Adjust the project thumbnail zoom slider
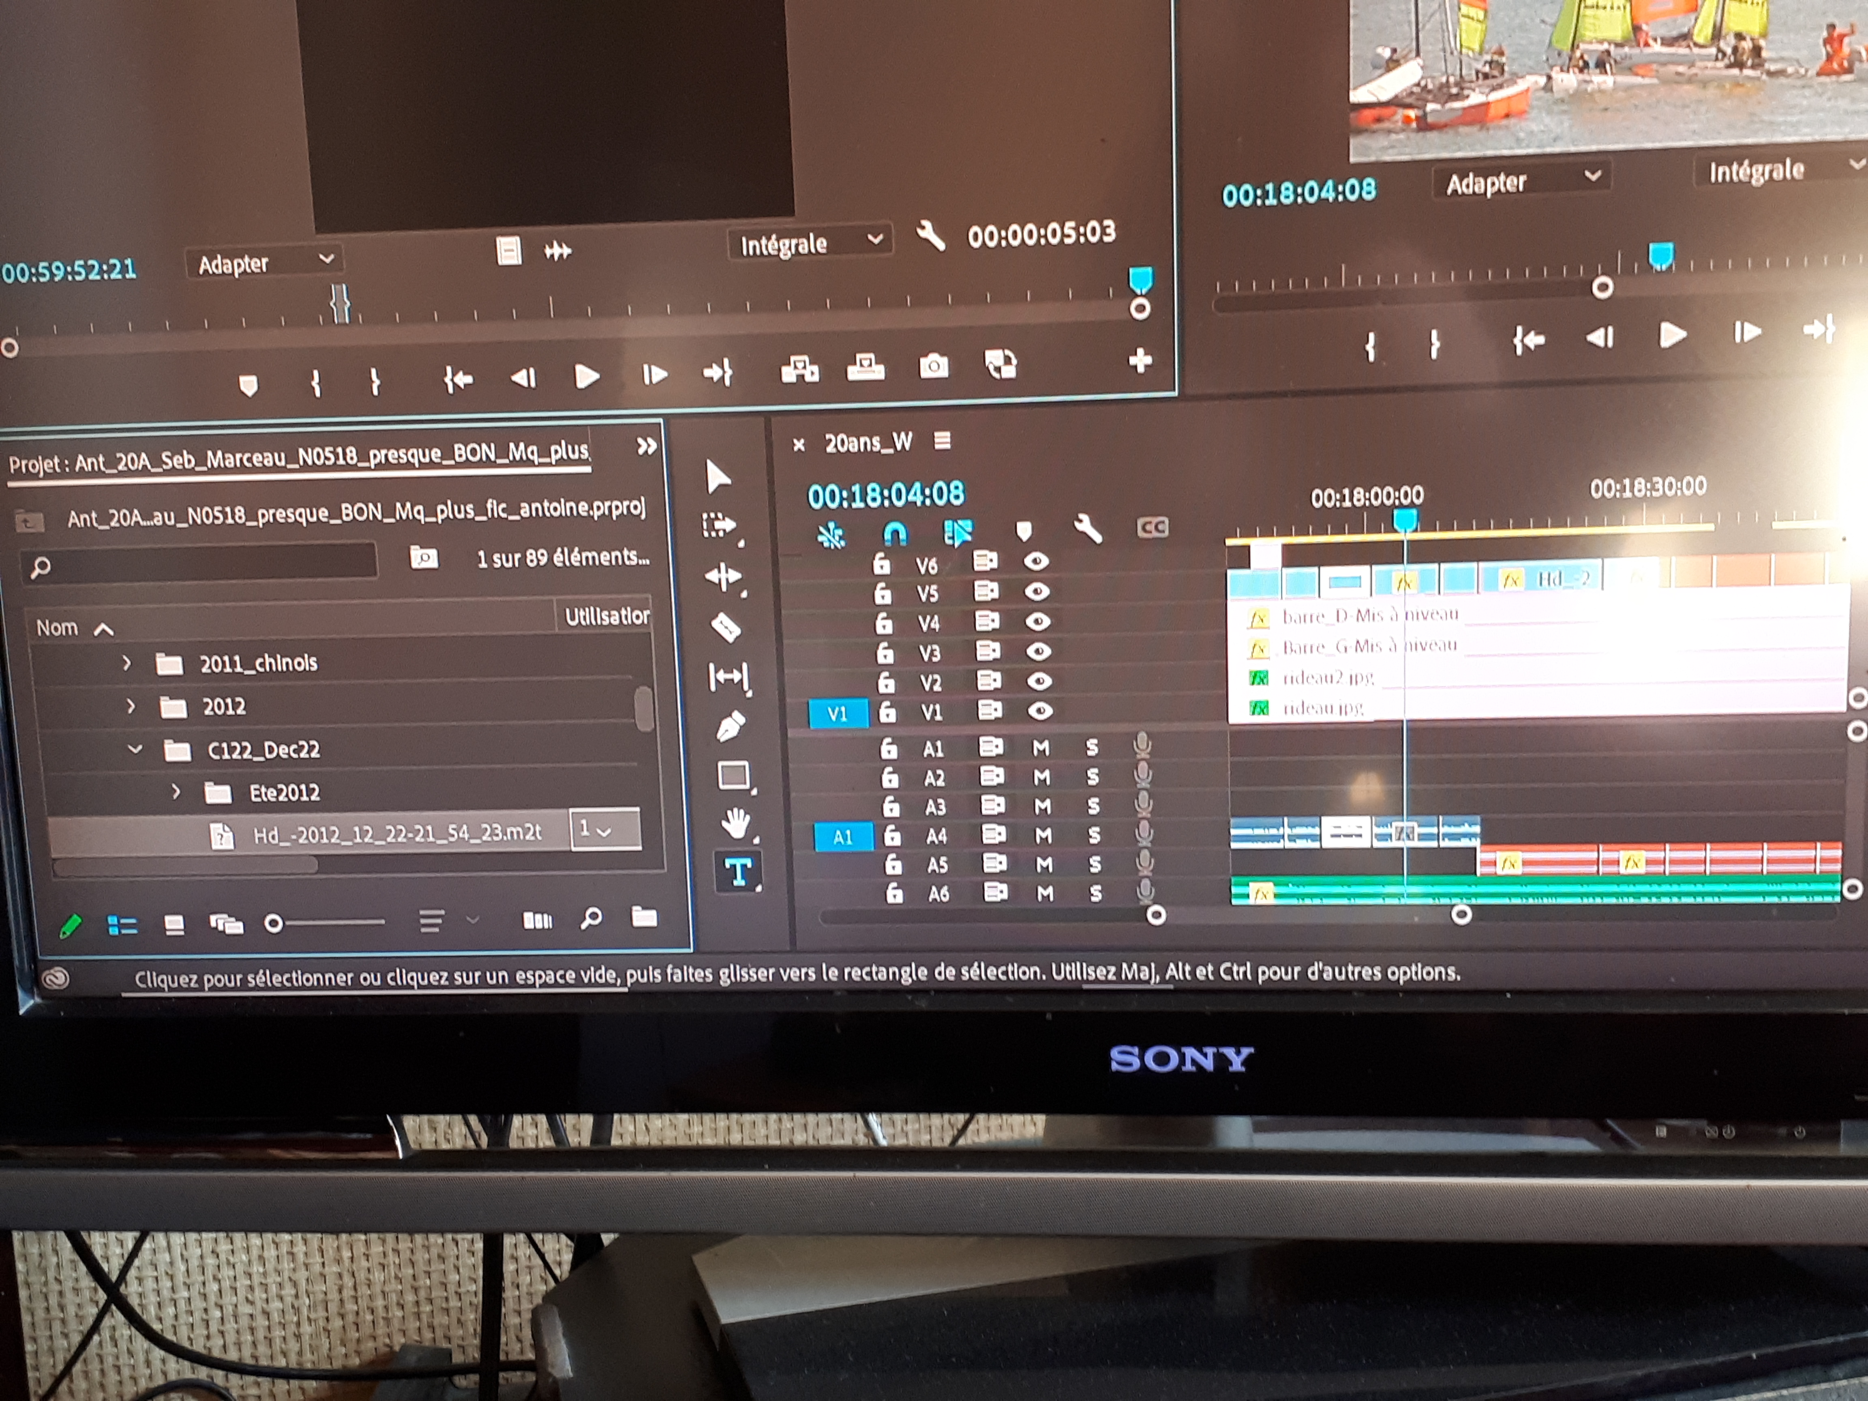 tap(274, 924)
